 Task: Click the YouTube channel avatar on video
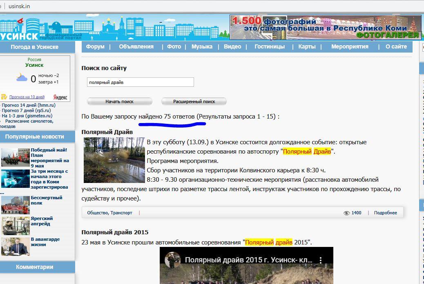[172, 260]
